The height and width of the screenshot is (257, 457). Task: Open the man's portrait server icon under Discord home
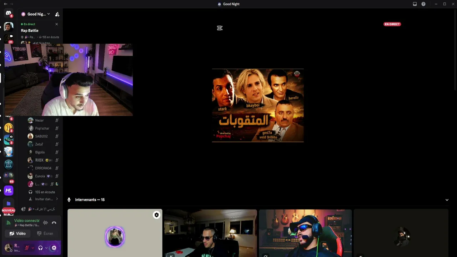pyautogui.click(x=9, y=26)
